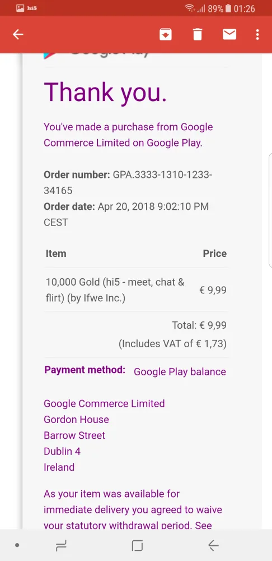
Task: Tap the 10,000 Gold item row
Action: [x=136, y=290]
